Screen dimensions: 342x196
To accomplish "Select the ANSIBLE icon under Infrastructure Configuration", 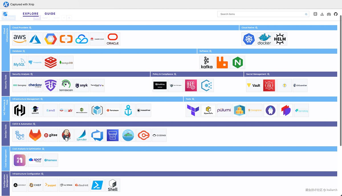I will (x=19, y=185).
